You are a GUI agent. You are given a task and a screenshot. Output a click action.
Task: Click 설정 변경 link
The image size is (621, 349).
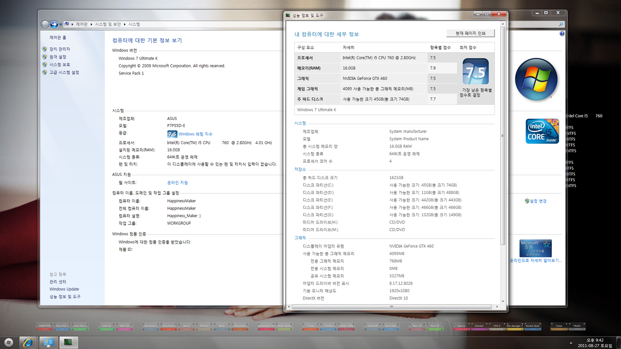point(538,201)
